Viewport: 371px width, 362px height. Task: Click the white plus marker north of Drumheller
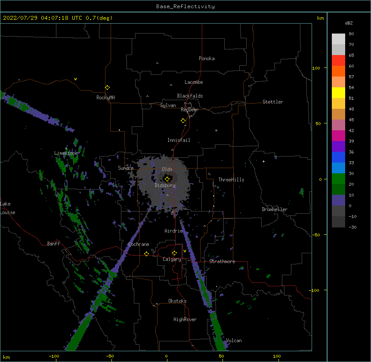(263, 161)
